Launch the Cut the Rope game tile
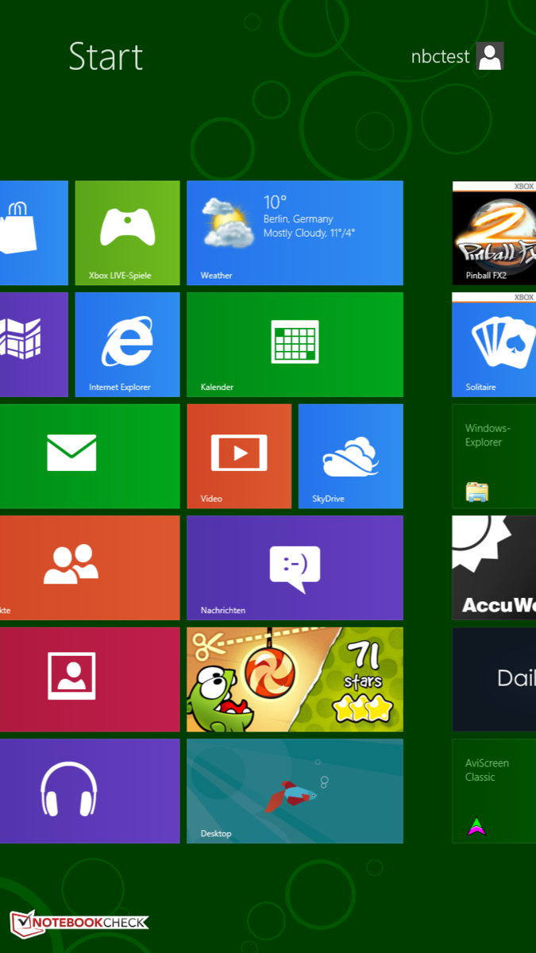 pyautogui.click(x=295, y=679)
